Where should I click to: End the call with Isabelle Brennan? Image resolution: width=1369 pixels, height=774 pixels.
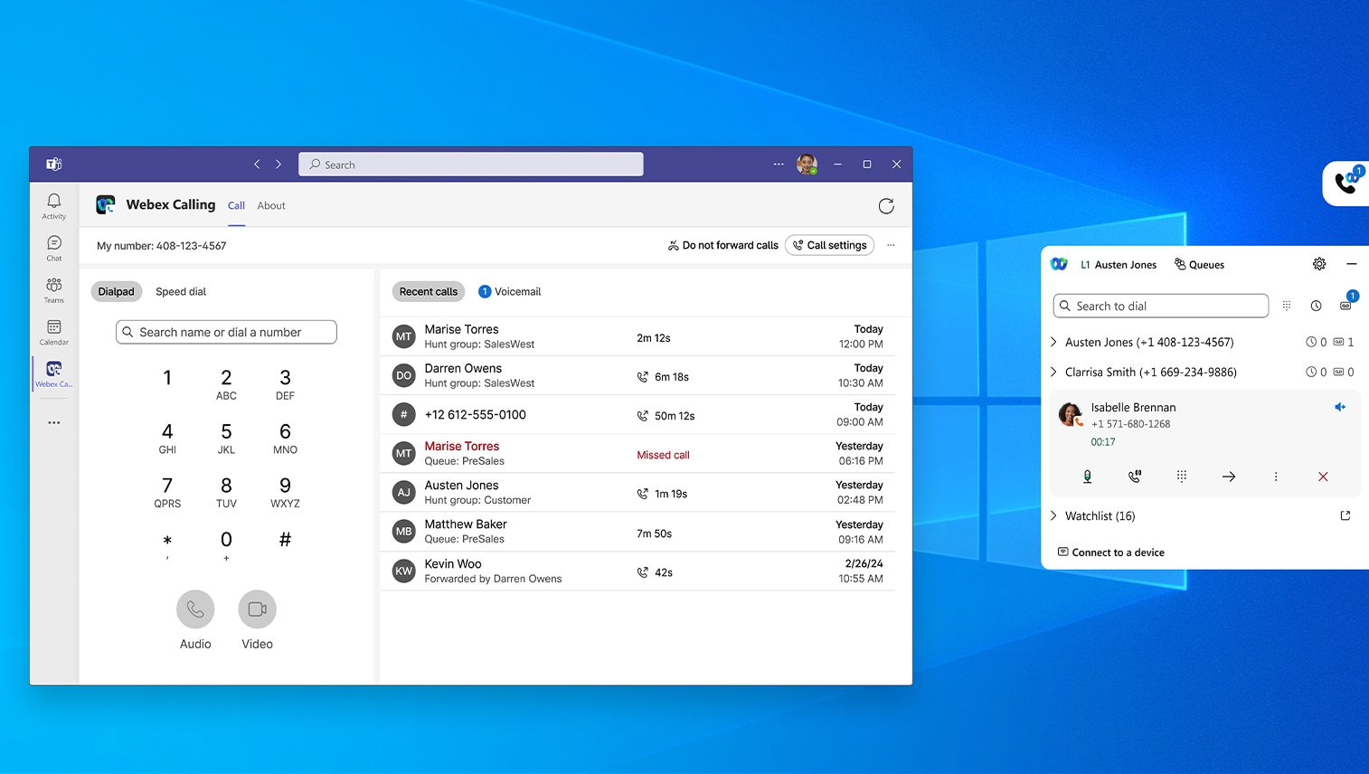1323,477
